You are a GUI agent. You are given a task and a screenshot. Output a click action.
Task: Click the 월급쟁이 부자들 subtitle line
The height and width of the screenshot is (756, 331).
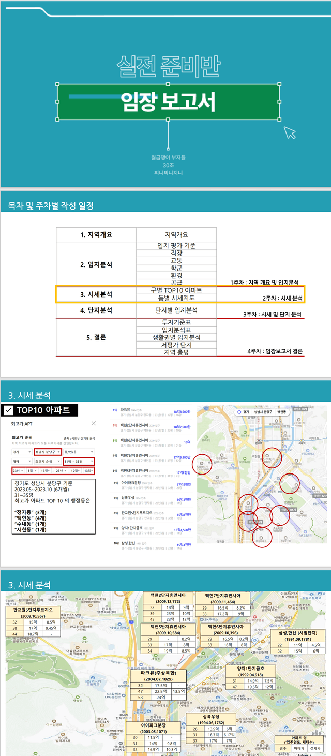(168, 157)
